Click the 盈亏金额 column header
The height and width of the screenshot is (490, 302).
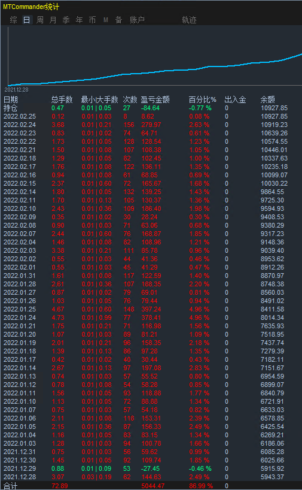155,99
